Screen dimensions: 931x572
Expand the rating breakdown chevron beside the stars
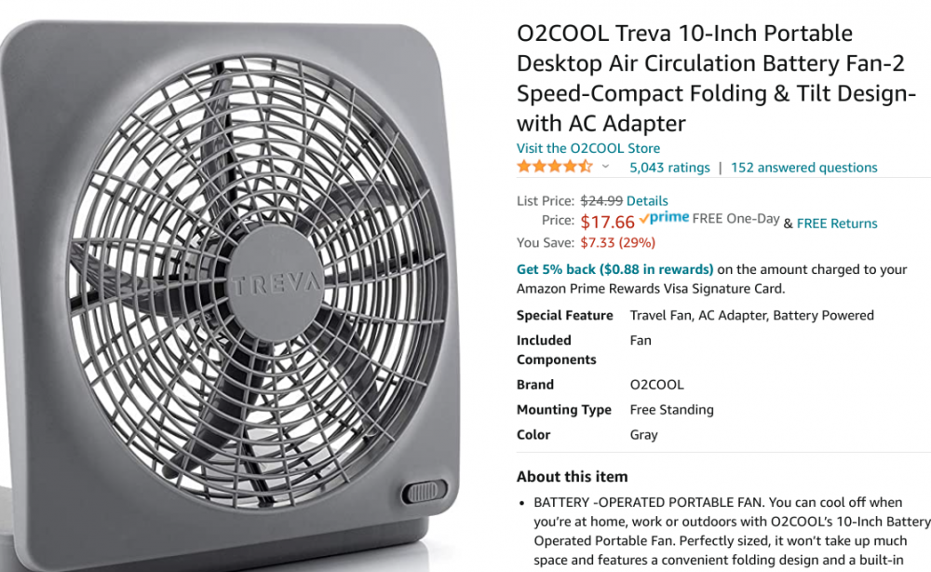pyautogui.click(x=605, y=168)
